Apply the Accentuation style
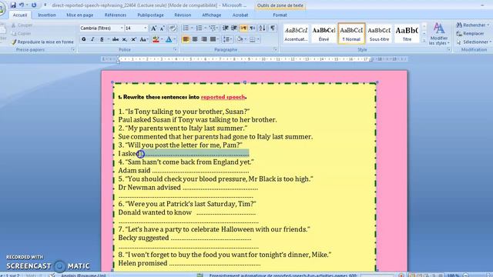The width and height of the screenshot is (493, 277). tap(296, 33)
